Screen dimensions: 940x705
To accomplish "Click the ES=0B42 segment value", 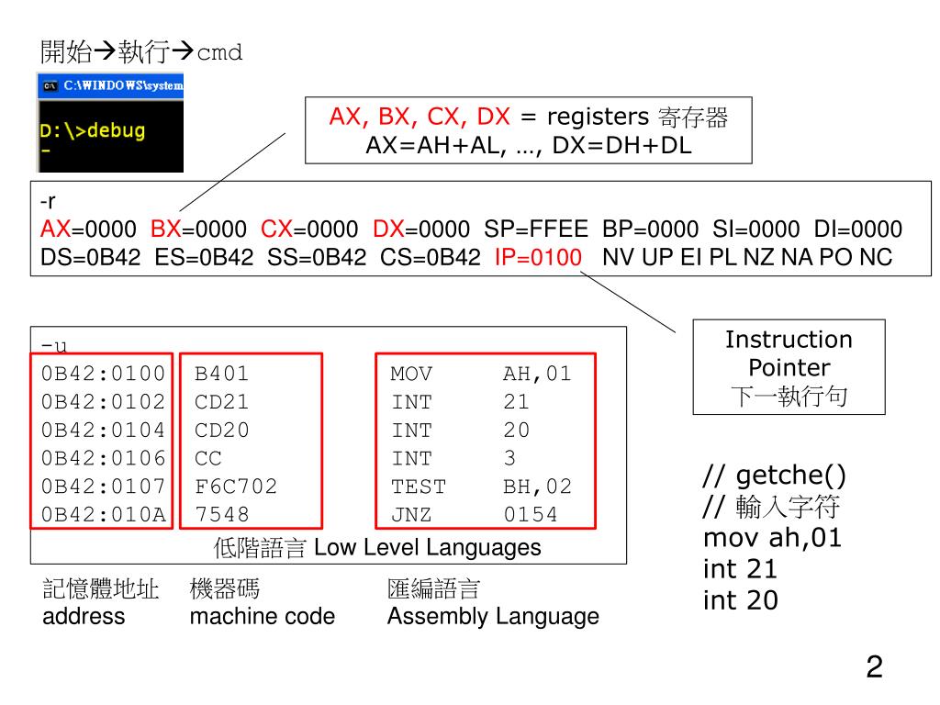I will tap(205, 257).
